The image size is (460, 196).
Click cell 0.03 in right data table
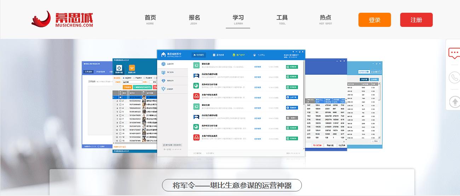click(309, 137)
